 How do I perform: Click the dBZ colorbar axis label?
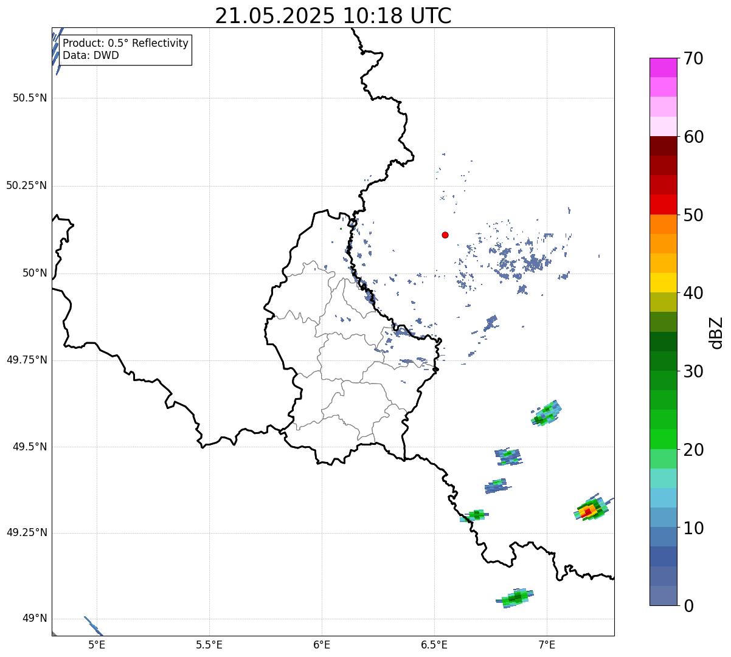coord(716,332)
